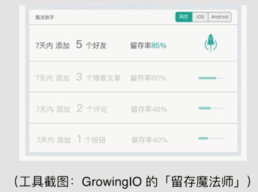Switch to the 网页 tab
The height and width of the screenshot is (192, 258).
coord(184,17)
